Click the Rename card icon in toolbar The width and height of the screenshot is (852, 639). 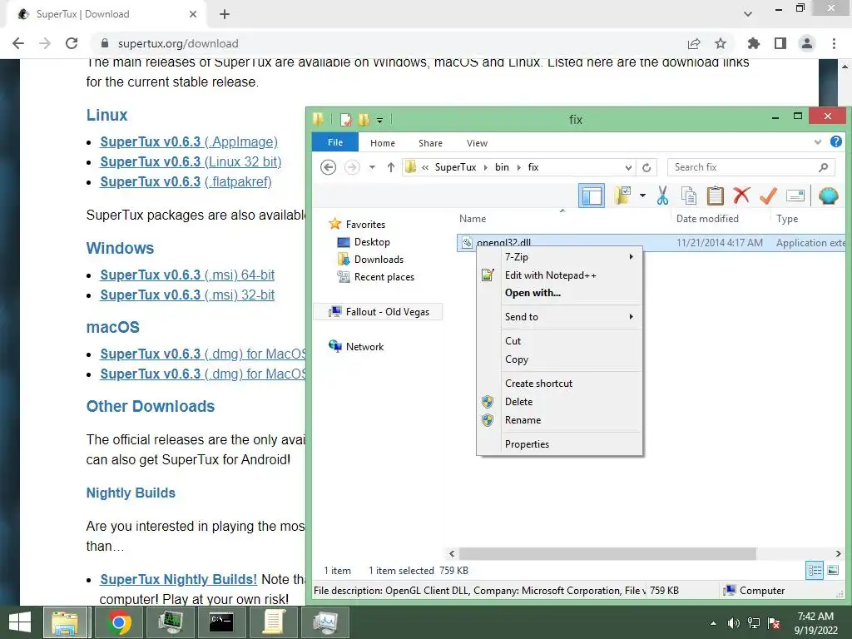click(795, 196)
